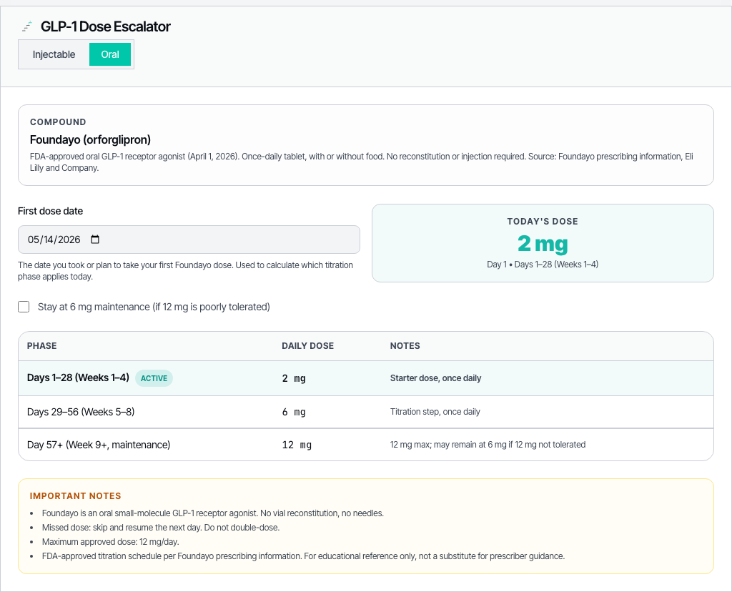Click the FDA-approved compound description paragraph

(x=361, y=162)
